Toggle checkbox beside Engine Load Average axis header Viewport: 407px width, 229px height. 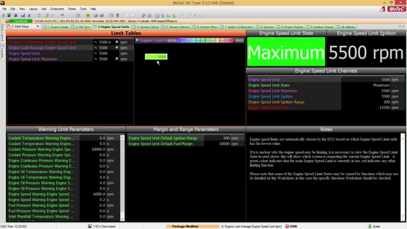(x=137, y=40)
